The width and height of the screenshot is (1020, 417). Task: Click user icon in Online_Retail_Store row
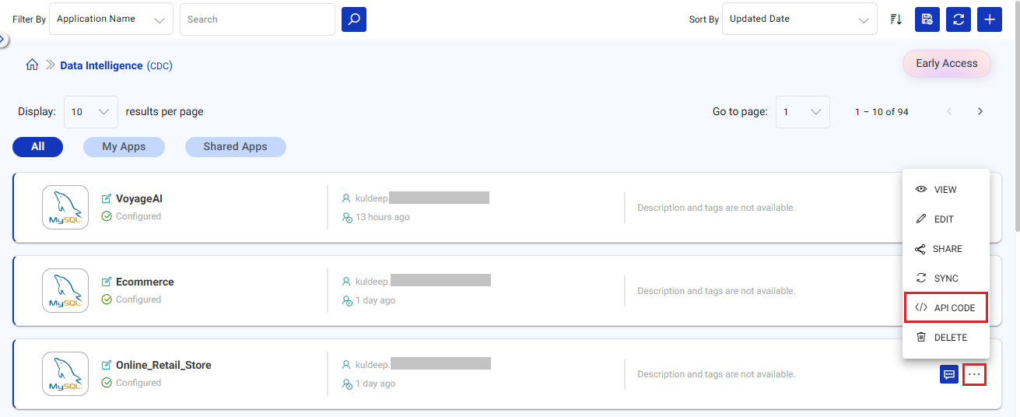(x=347, y=364)
